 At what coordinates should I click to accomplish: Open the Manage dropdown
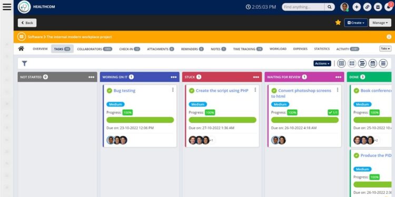click(x=380, y=23)
